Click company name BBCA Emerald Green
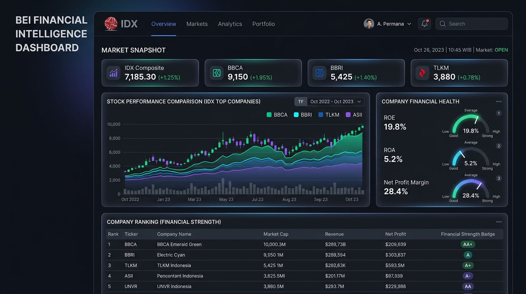The height and width of the screenshot is (294, 526). click(x=179, y=244)
